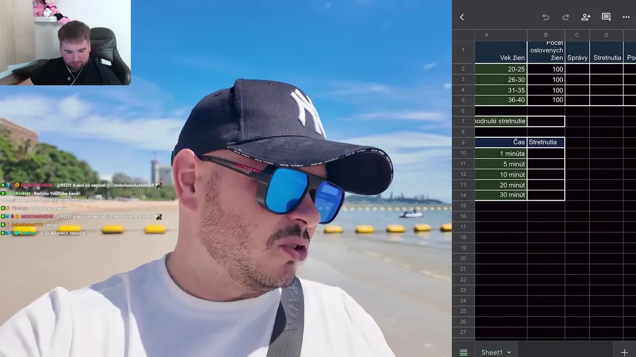
Task: Open the Sheet1 tab dropdown arrow
Action: pos(509,353)
